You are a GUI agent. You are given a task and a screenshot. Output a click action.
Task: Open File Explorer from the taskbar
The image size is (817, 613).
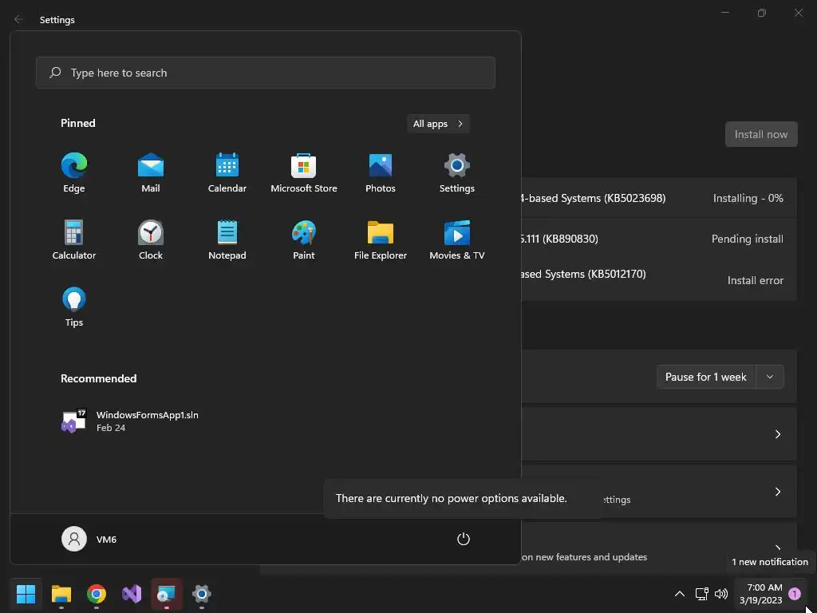pyautogui.click(x=61, y=593)
